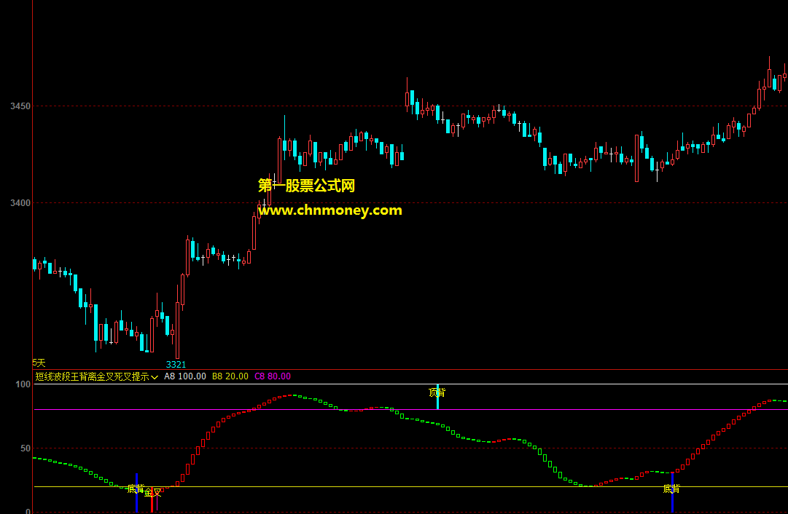Click the 100 level on indicator axis
Image resolution: width=788 pixels, height=514 pixels.
(x=23, y=384)
